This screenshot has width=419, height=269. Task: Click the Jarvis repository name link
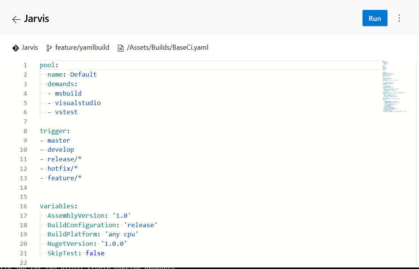(30, 47)
